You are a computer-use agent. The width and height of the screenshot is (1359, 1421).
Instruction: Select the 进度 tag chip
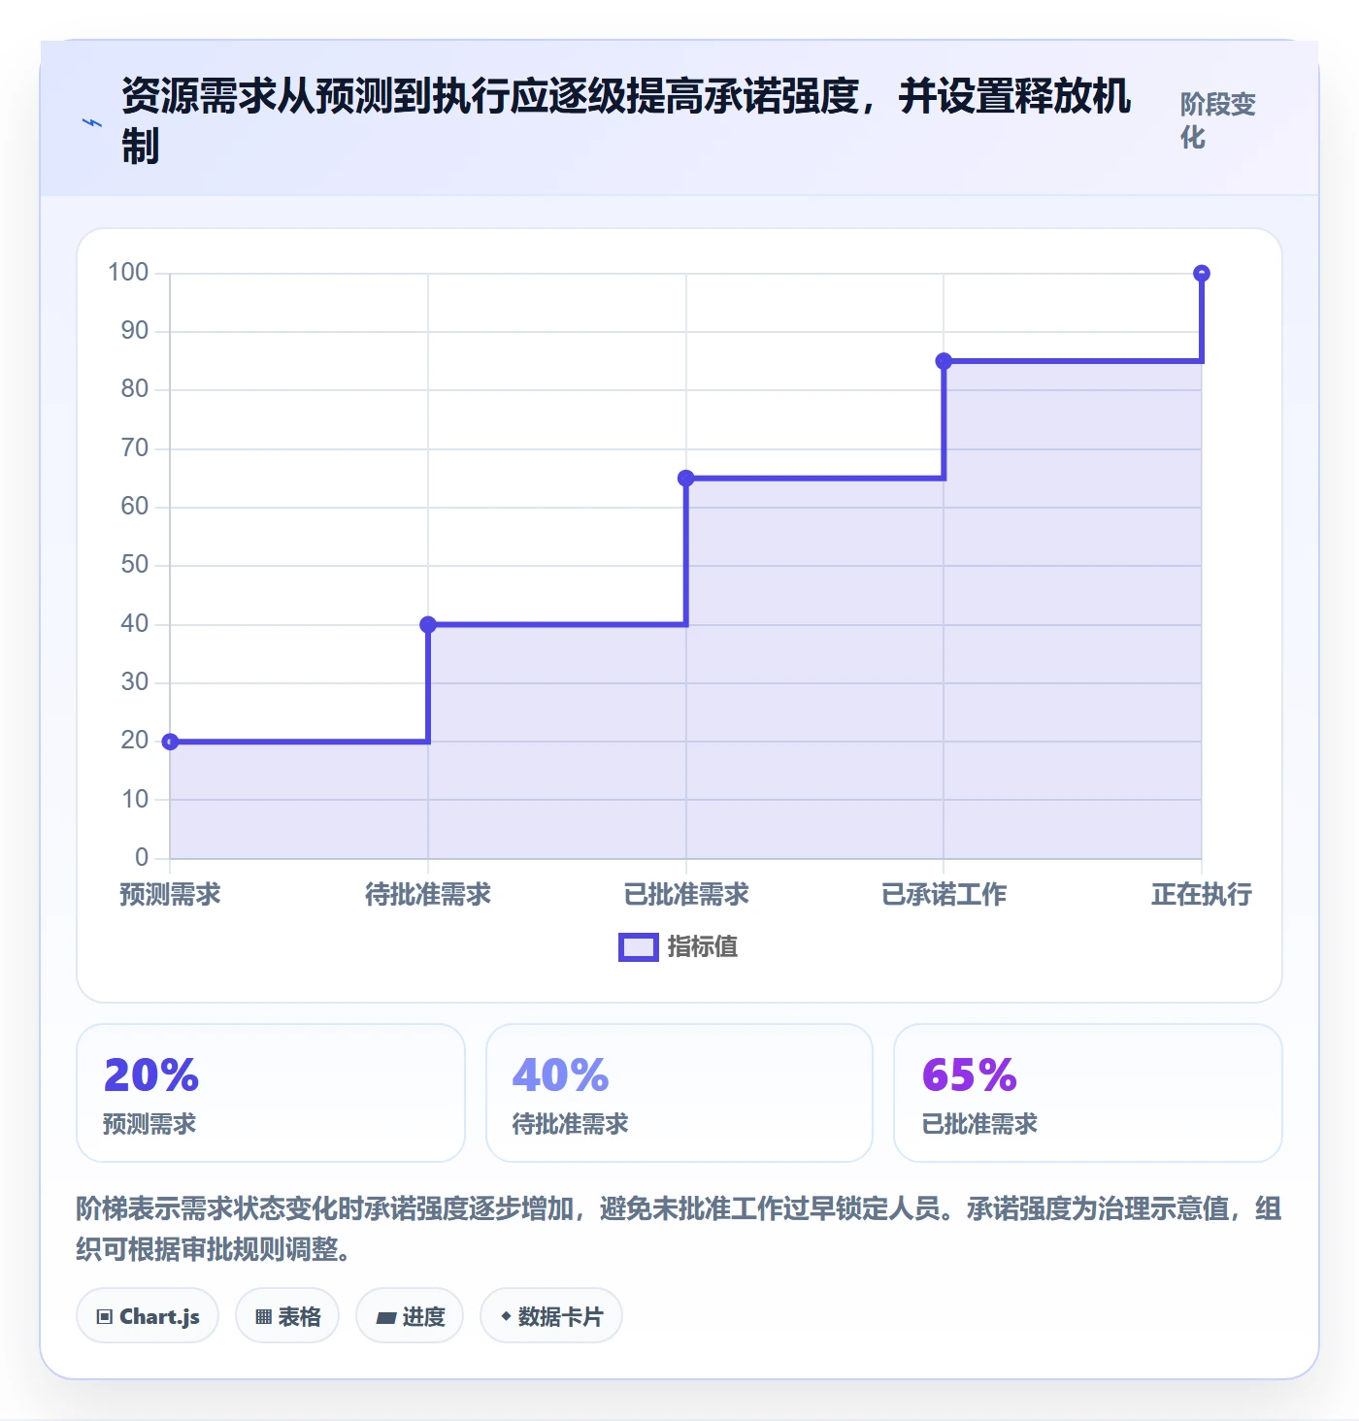click(x=410, y=1316)
